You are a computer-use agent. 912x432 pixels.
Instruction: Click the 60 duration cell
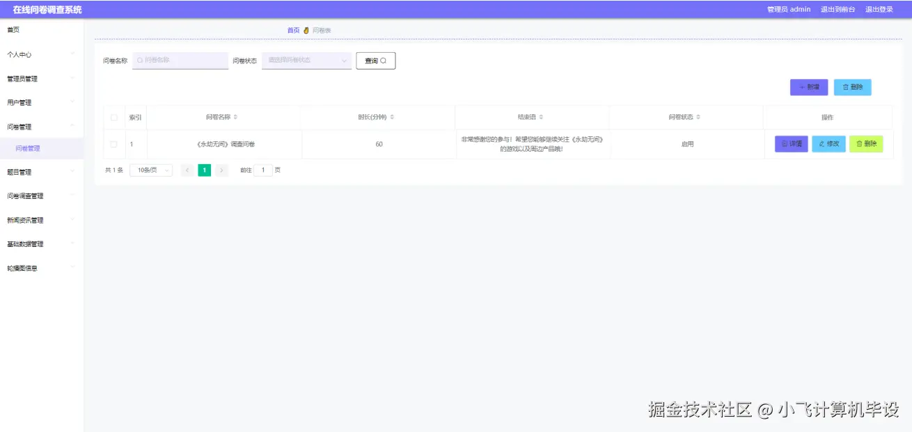coord(379,144)
